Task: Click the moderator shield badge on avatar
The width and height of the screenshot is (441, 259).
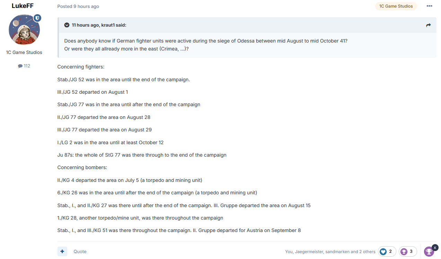Action: (x=37, y=18)
